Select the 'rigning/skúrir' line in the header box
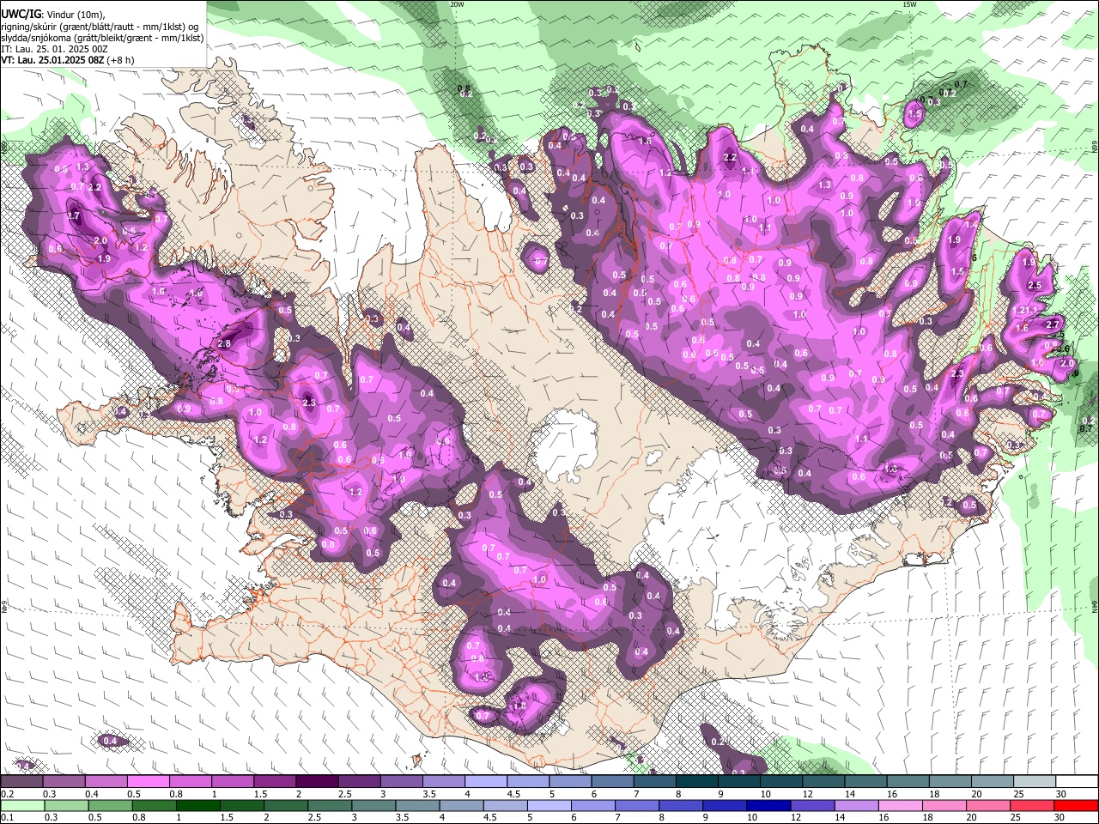 point(101,27)
